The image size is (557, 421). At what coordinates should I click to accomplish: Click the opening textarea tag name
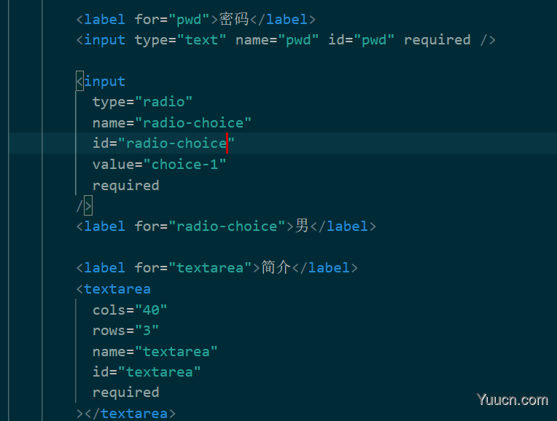[x=117, y=289]
